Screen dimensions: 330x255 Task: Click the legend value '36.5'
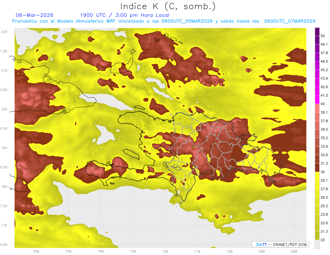tap(324, 129)
